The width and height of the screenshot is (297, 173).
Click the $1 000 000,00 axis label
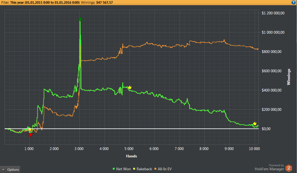click(273, 32)
